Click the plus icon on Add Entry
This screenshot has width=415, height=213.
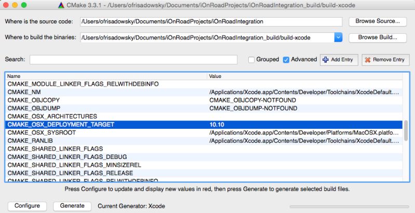[326, 60]
